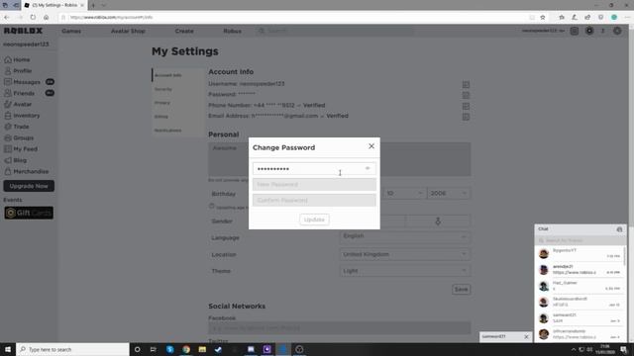Open Home in left sidebar

point(17,59)
